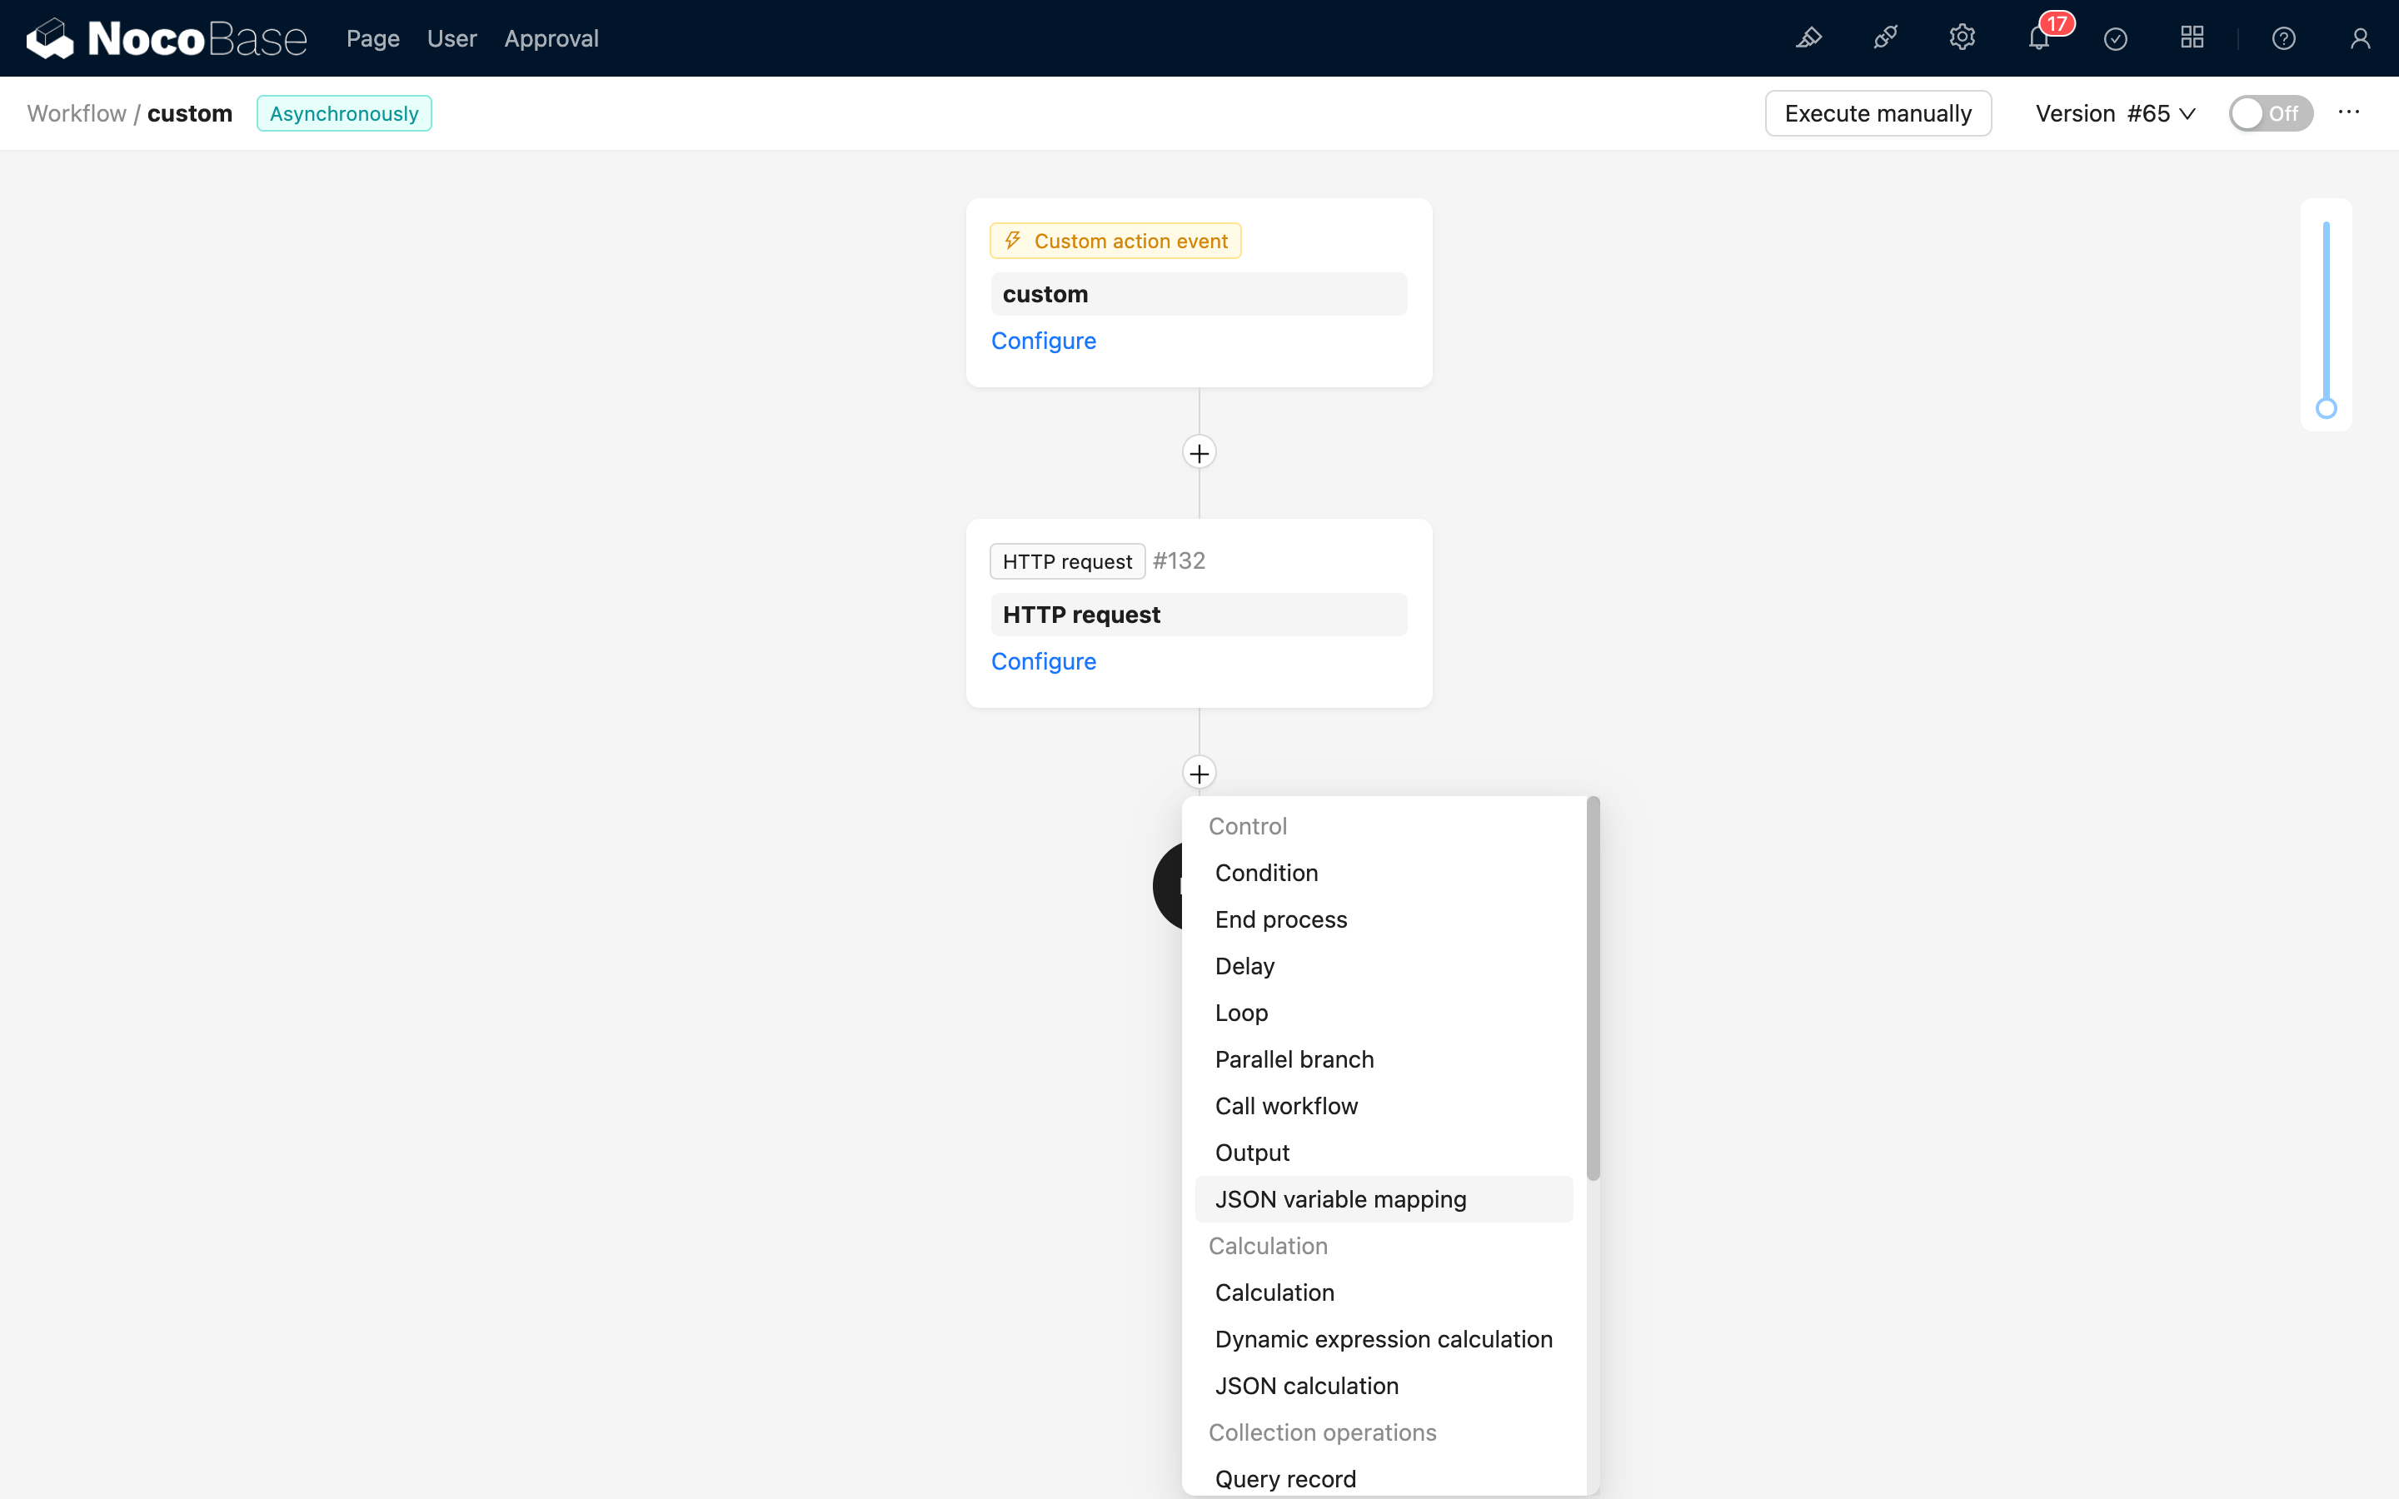Open notifications bell with 17 badge
Viewport: 2399px width, 1499px height.
coord(2040,38)
